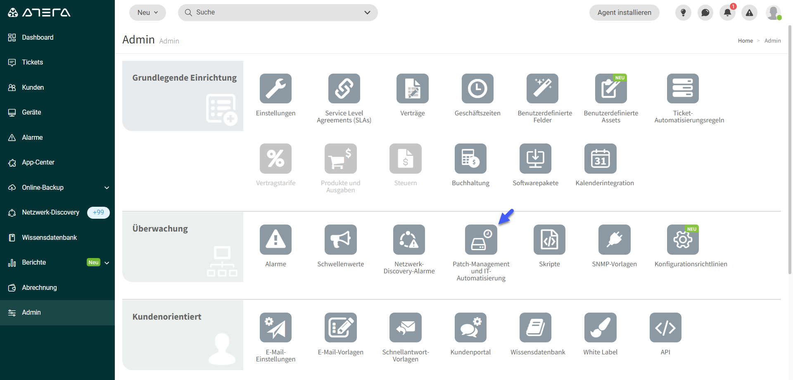Open Kalenderintegration calendar icon

pos(601,158)
